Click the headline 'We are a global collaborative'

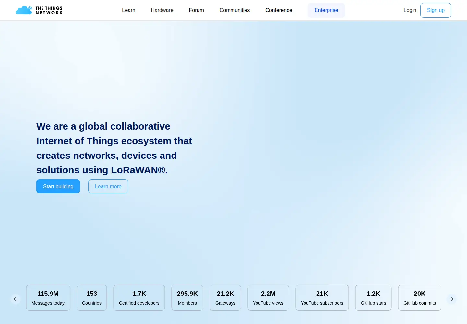[103, 126]
